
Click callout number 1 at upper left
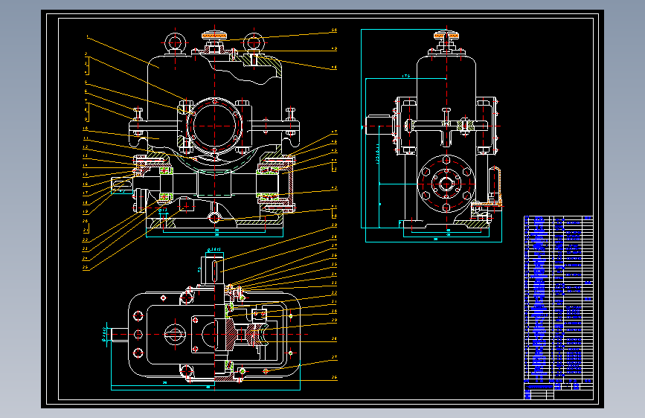[x=87, y=36]
